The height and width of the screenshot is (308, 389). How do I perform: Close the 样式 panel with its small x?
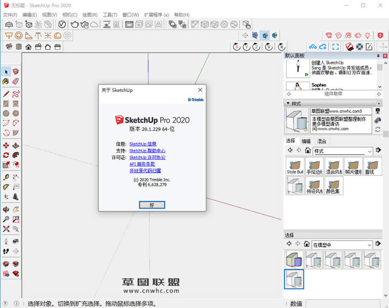(379, 103)
